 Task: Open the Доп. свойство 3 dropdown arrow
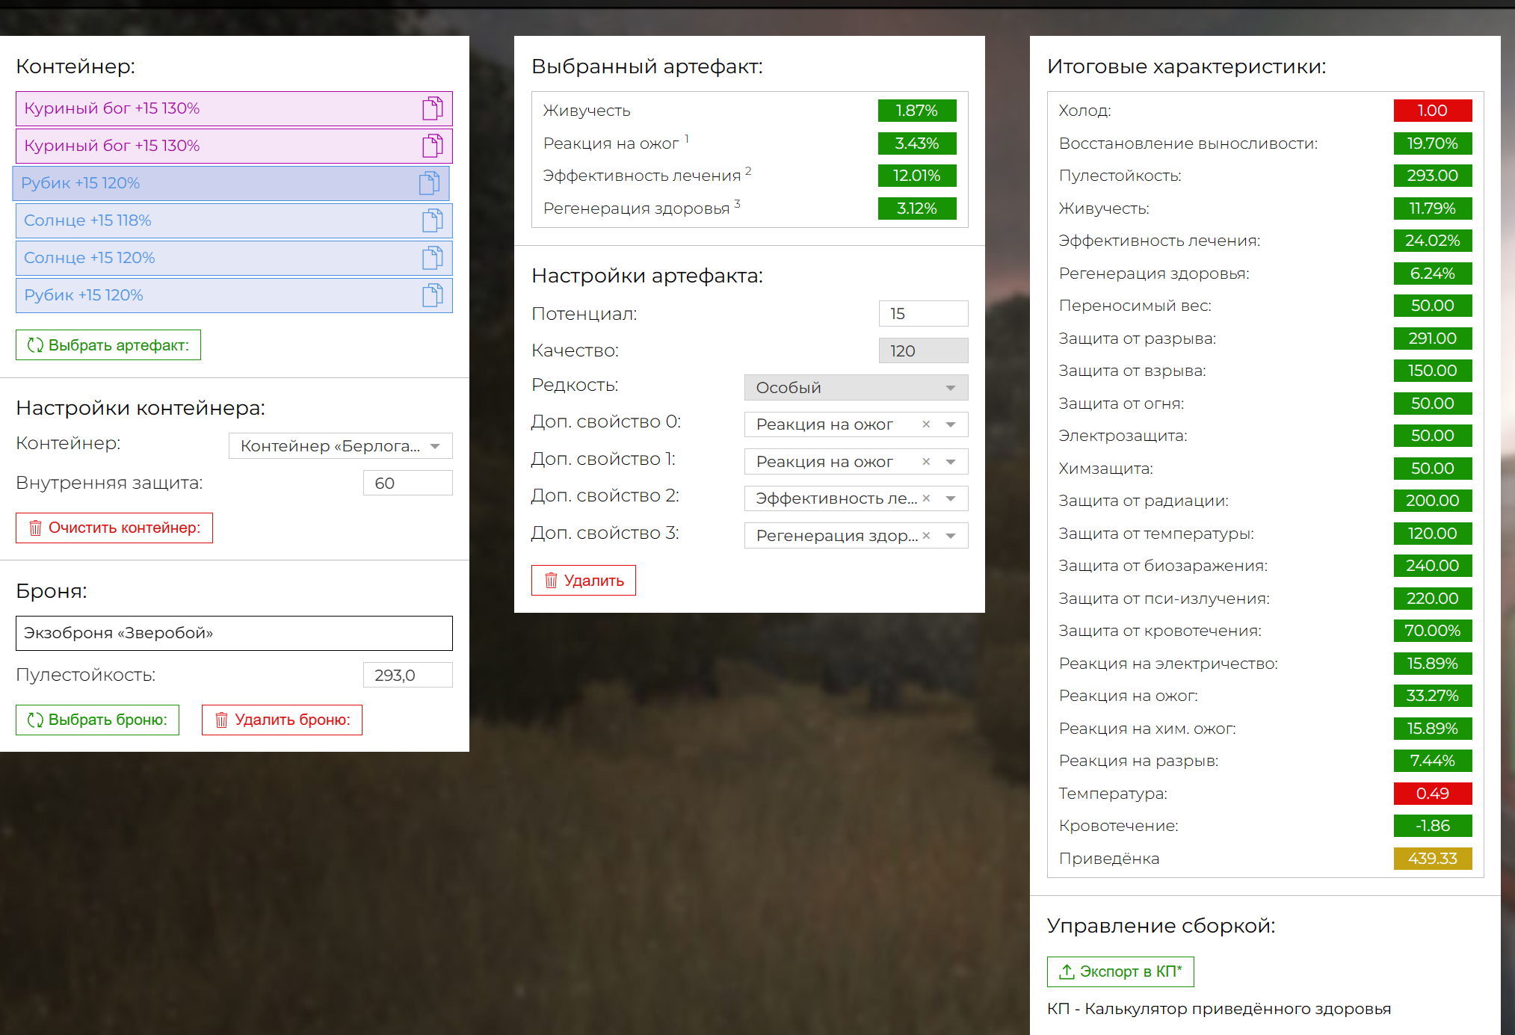pos(951,536)
